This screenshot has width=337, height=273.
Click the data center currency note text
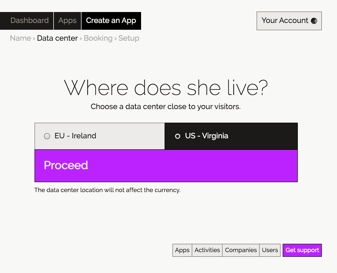click(107, 190)
